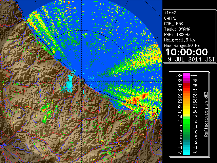Click the '-7' legend value
Image resolution: width=217 pixels, height=163 pixels.
pos(180,152)
